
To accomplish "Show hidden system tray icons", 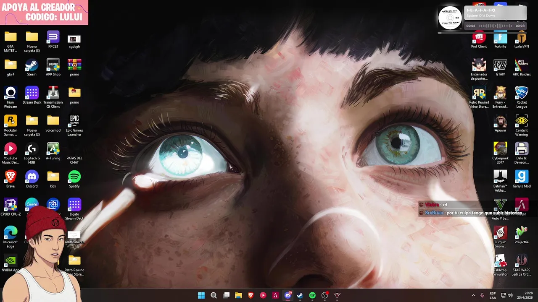I will click(x=473, y=295).
